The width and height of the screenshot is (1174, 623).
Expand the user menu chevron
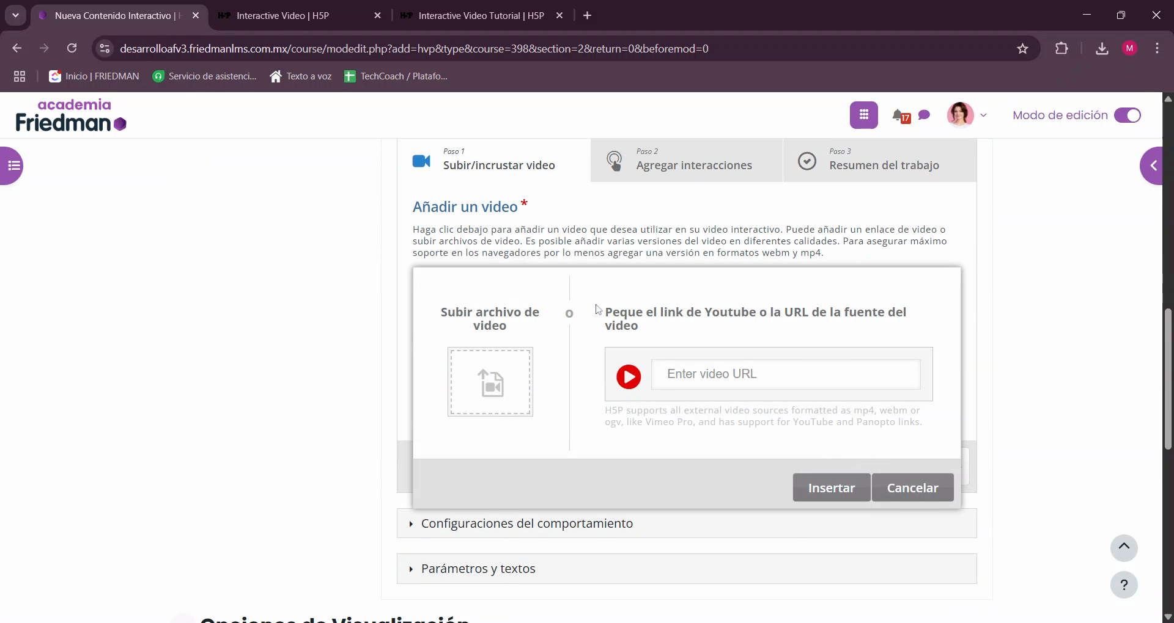983,115
